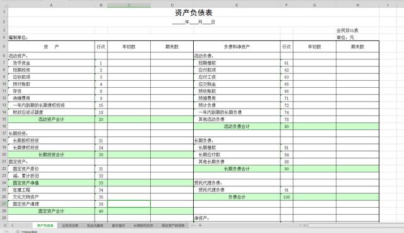This screenshot has height=233, width=404.
Task: Select the 长期股权投资 row cell
Action: [51, 140]
